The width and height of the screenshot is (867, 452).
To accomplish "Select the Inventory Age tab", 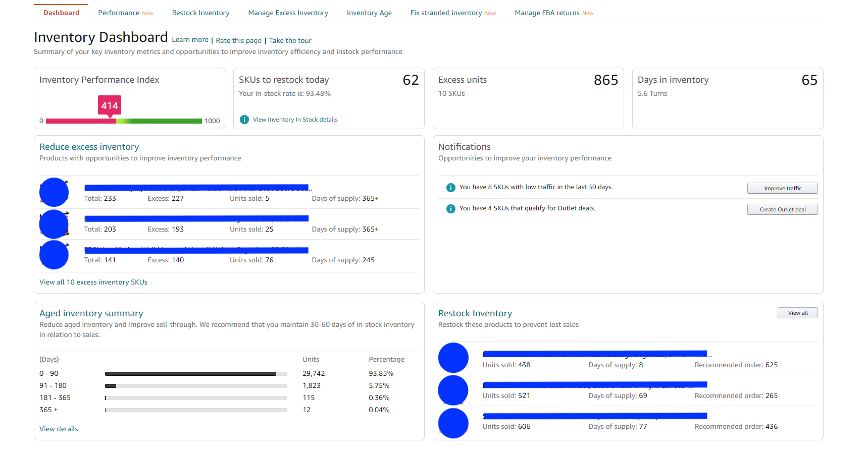I will [x=369, y=13].
